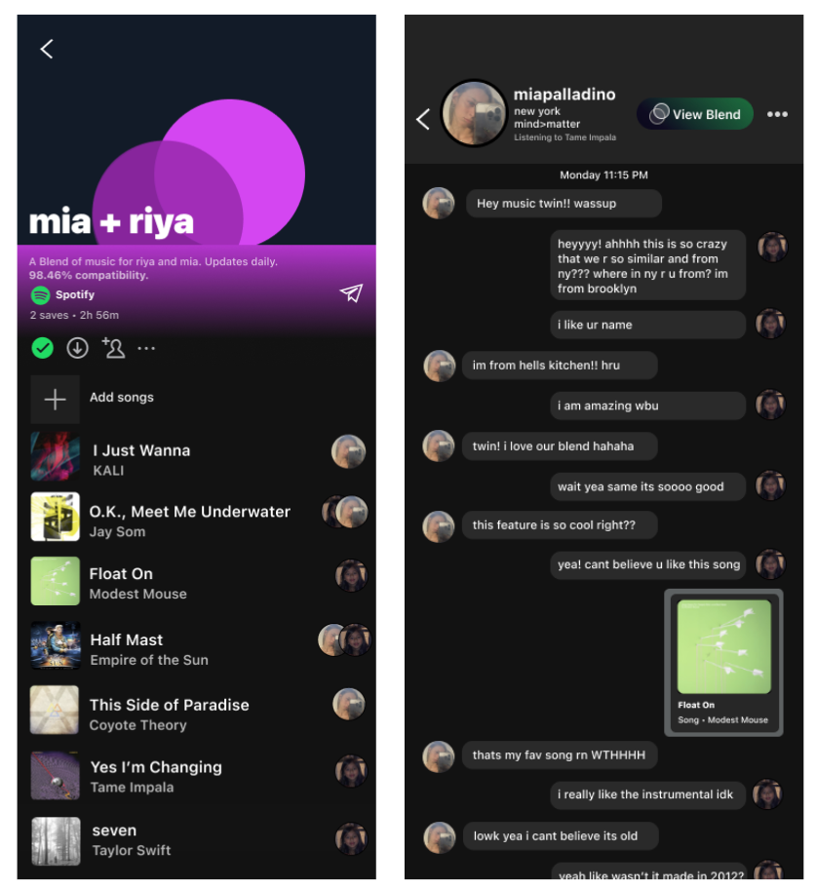Tap avatar beside Hey music twin message
The width and height of the screenshot is (817, 889).
click(x=439, y=203)
